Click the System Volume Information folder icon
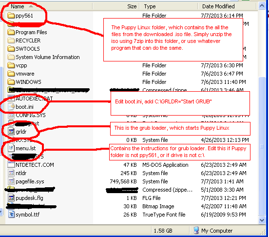Viewport: 269px width, 237px height. [11, 57]
